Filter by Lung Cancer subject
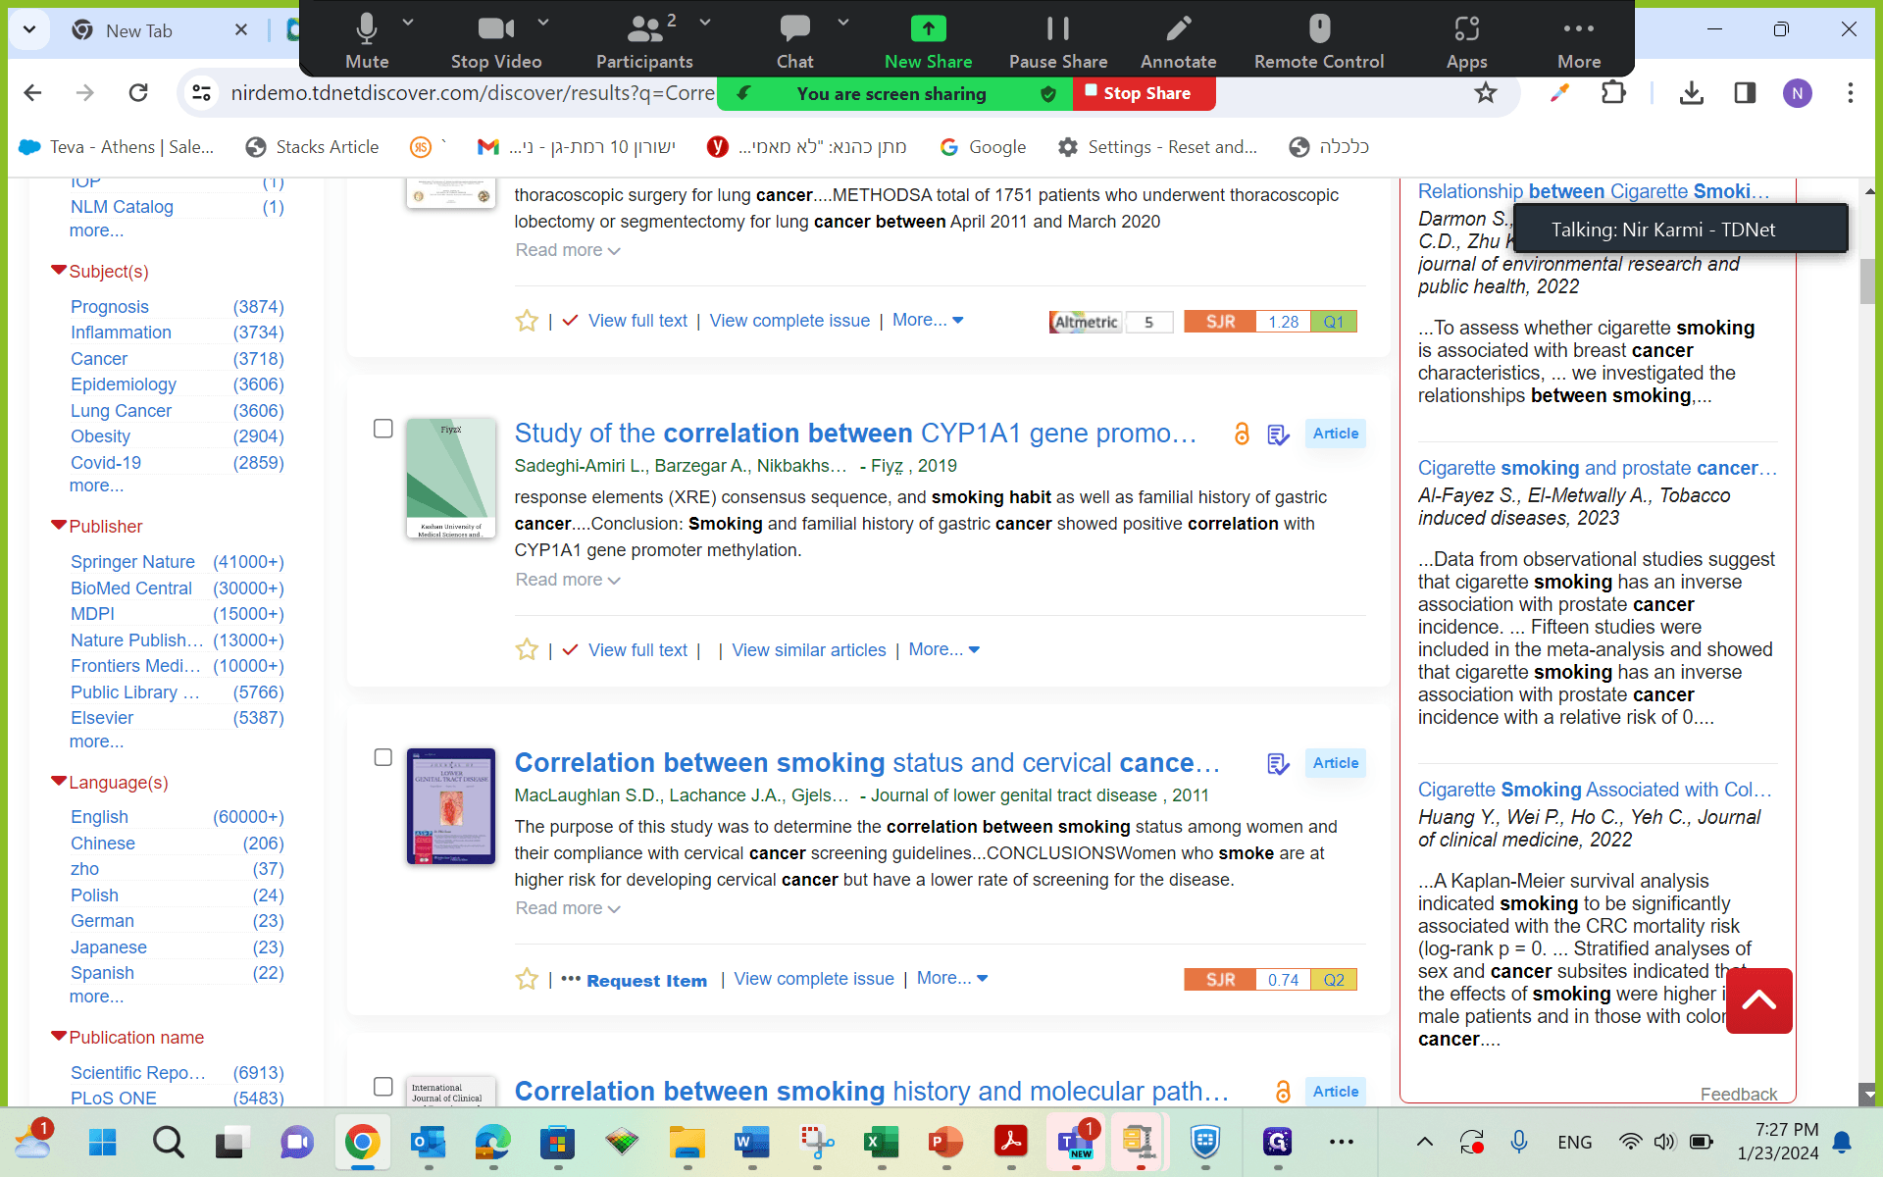Screen dimensions: 1883x1177 click(x=121, y=411)
